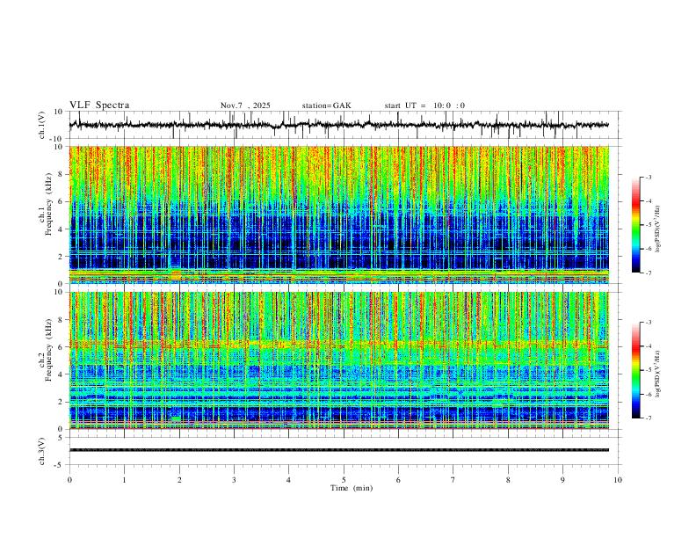Click the "-6" label on ch.2 colorbar
696x538 pixels.
coord(649,394)
